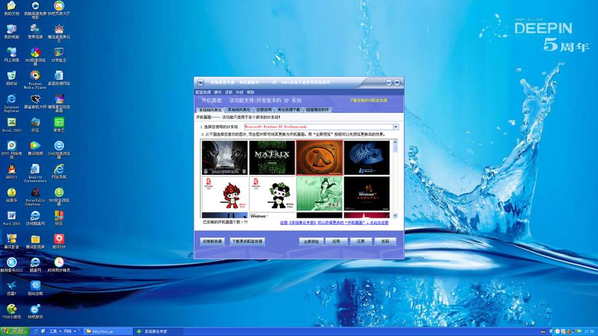The image size is (598, 336).
Task: Click the 下载更多配套资源 button
Action: [x=247, y=241]
